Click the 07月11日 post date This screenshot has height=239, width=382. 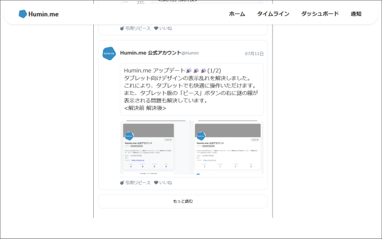pyautogui.click(x=254, y=53)
